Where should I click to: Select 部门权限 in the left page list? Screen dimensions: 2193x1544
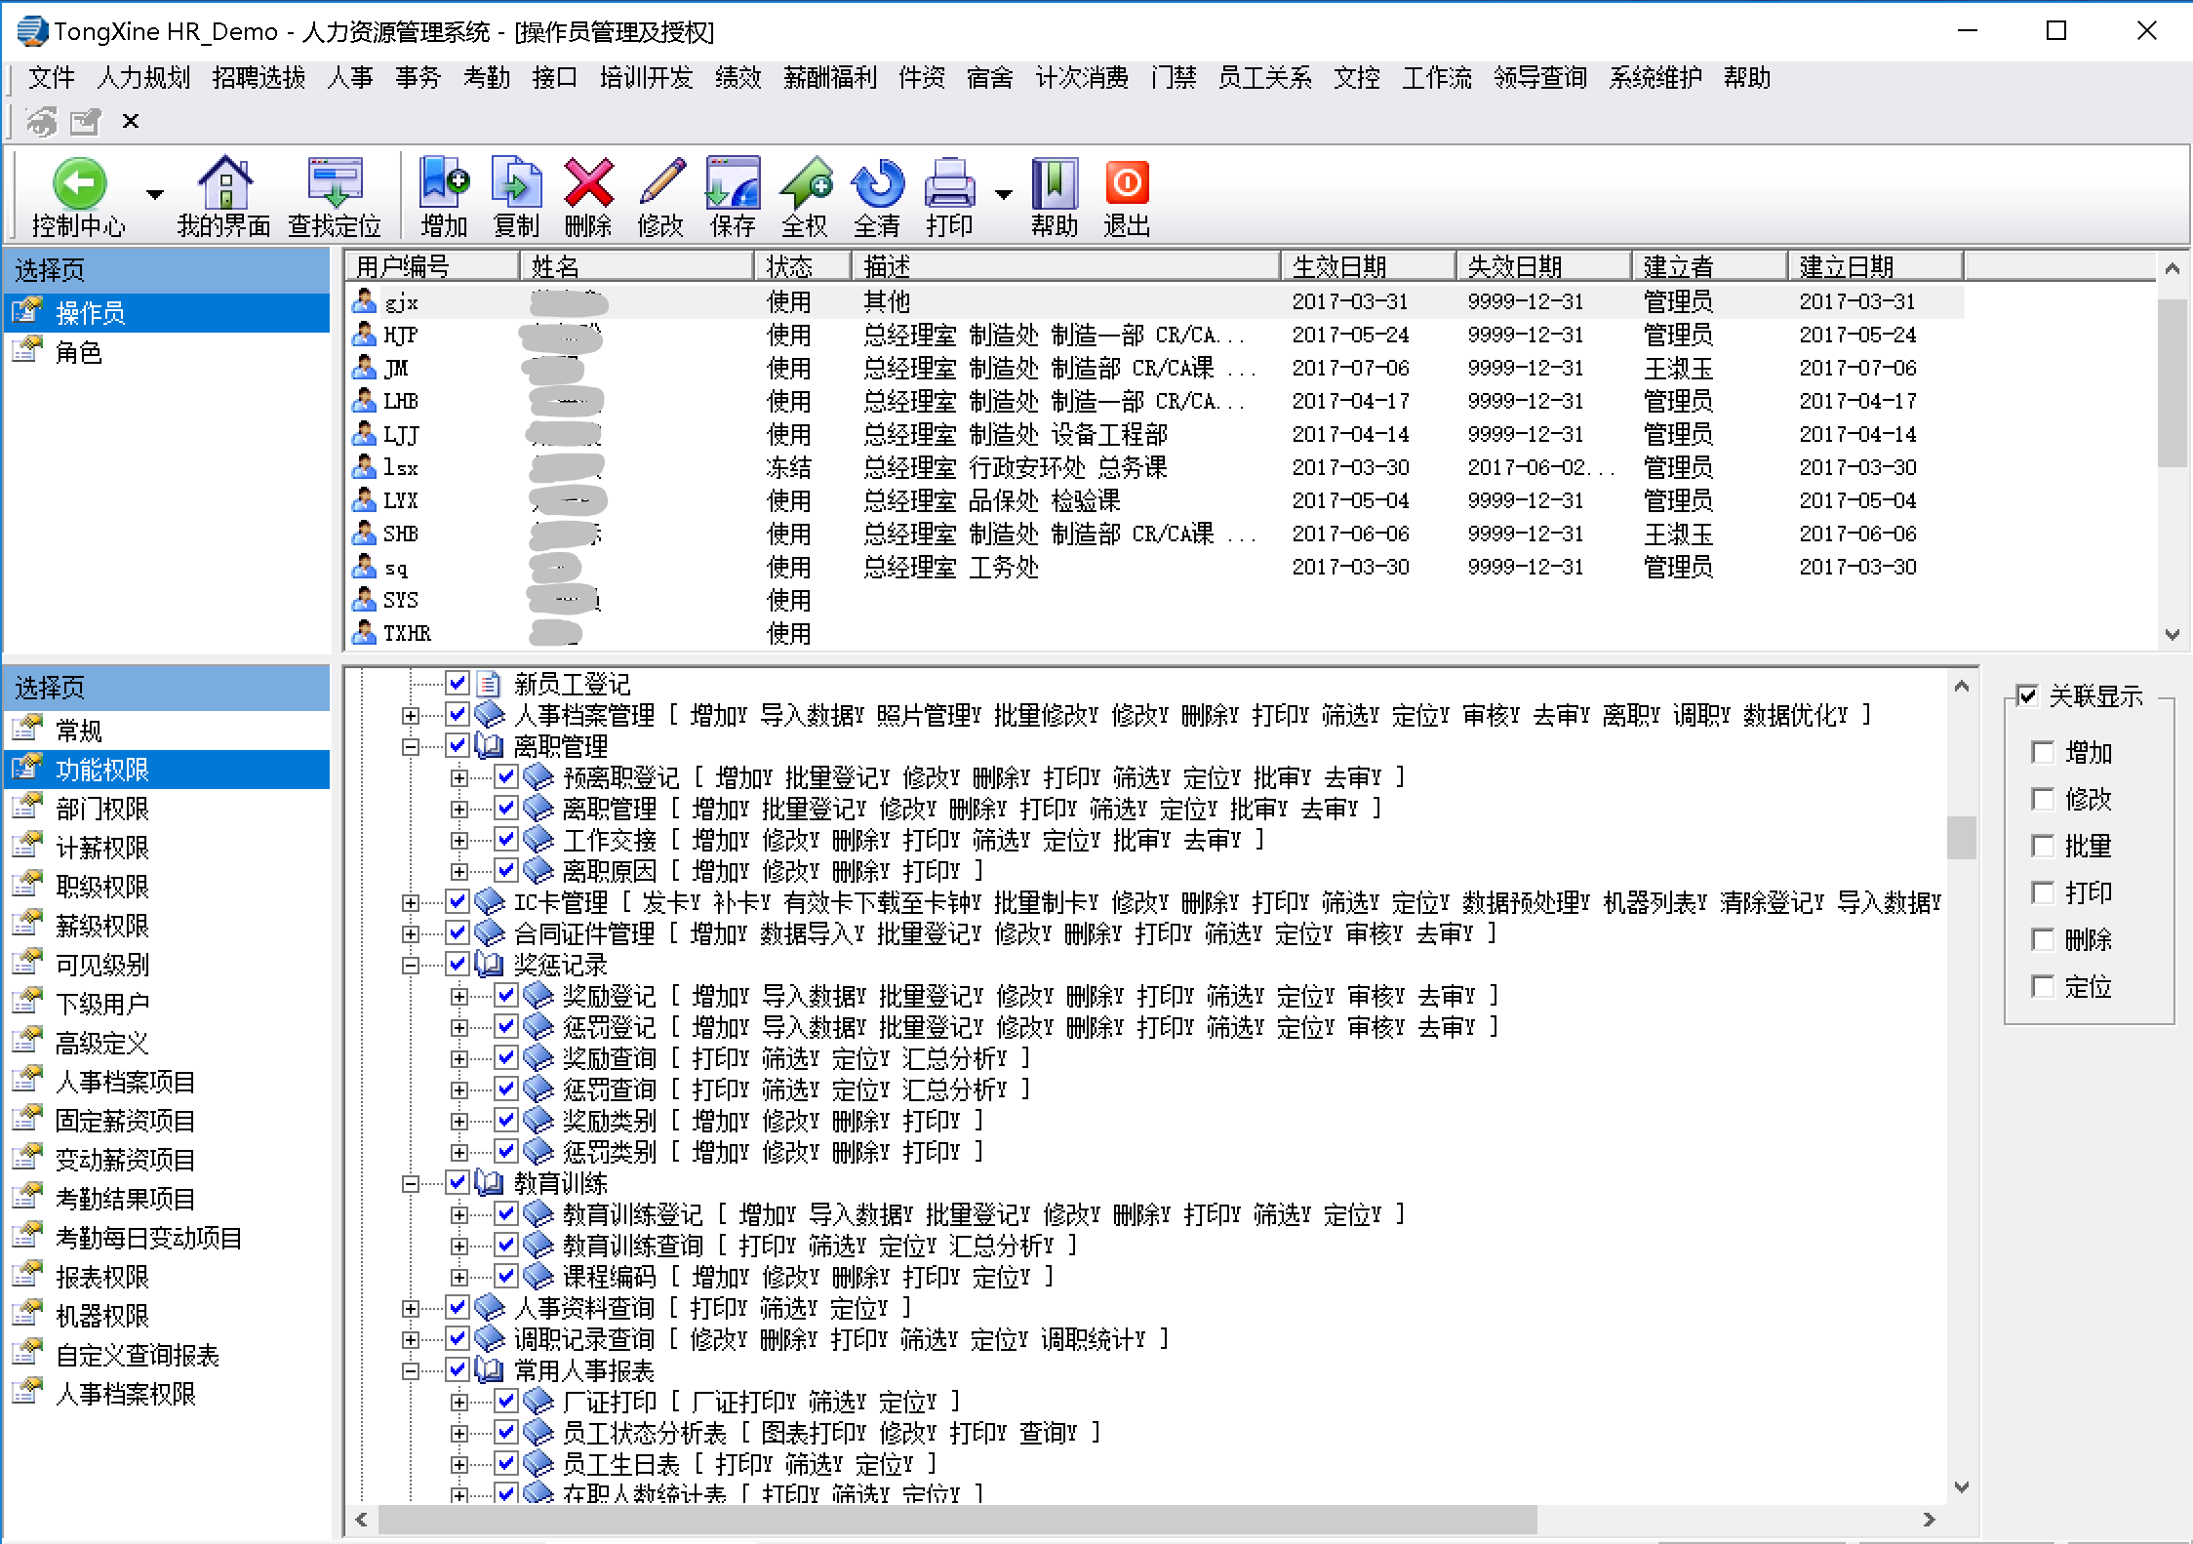pos(102,809)
